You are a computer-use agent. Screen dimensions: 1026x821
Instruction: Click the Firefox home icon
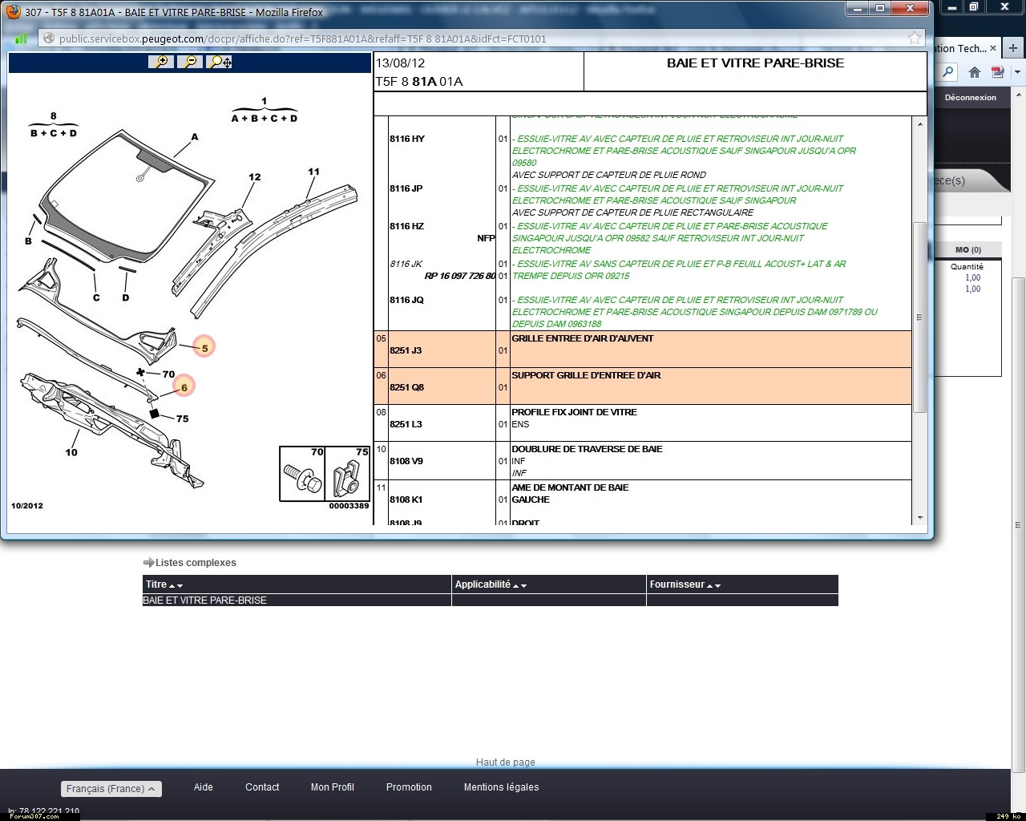coord(975,72)
